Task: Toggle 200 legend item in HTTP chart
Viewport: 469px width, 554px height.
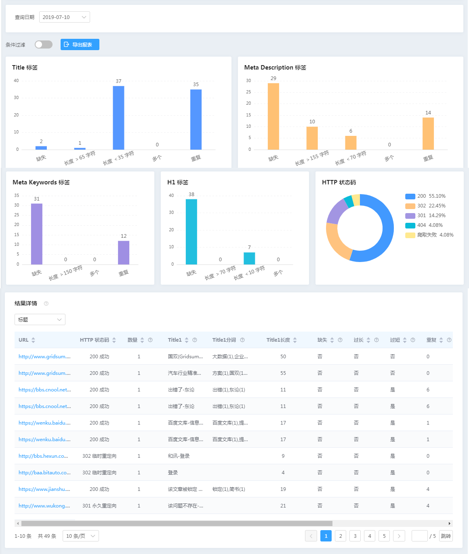Action: [425, 196]
